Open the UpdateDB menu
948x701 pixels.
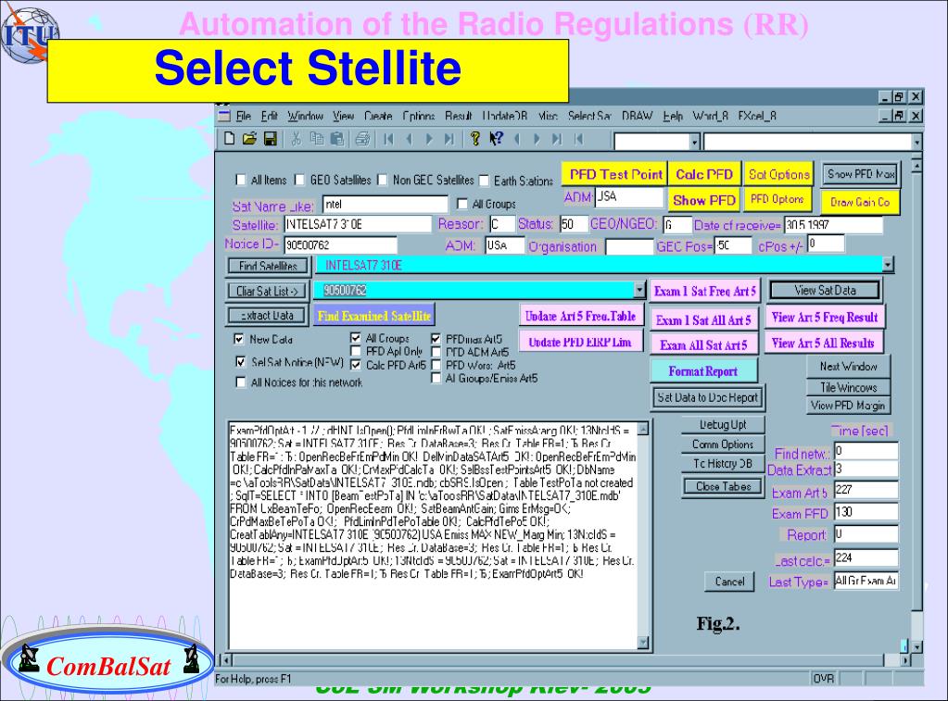(505, 116)
